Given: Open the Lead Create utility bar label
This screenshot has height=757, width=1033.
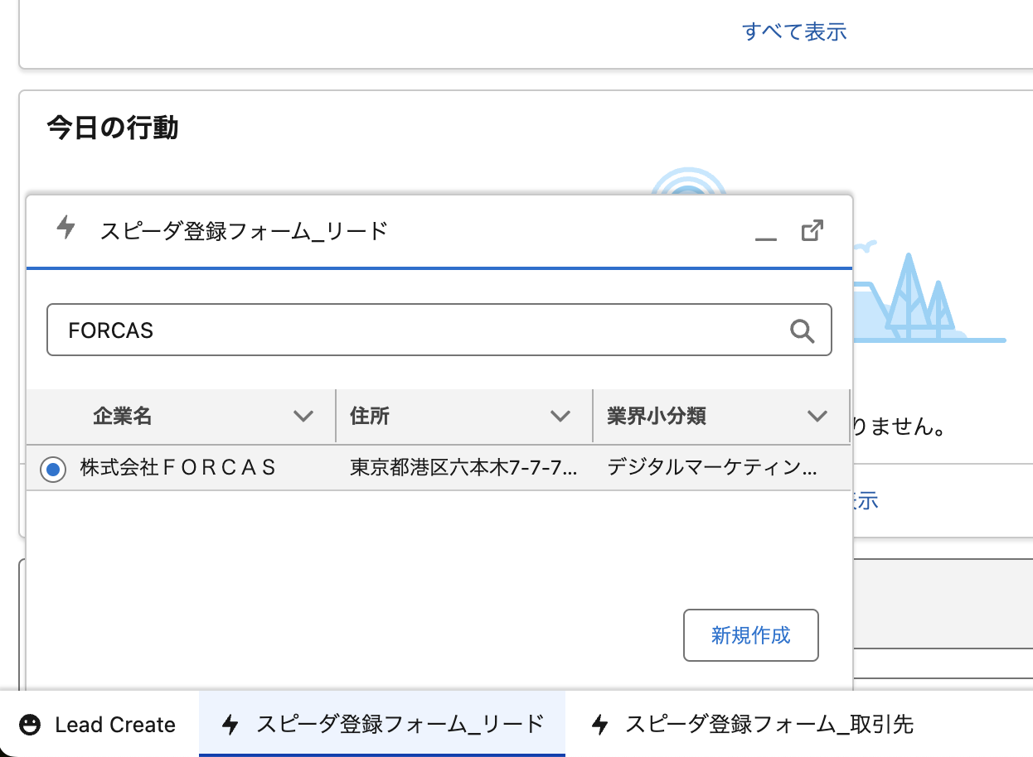Looking at the screenshot, I should click(x=115, y=725).
